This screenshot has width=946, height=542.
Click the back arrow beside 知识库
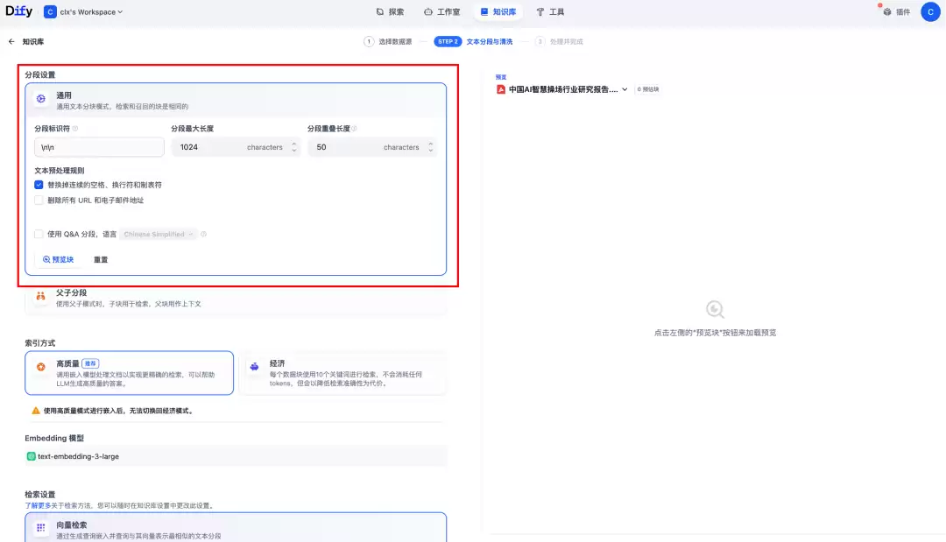pyautogui.click(x=11, y=42)
